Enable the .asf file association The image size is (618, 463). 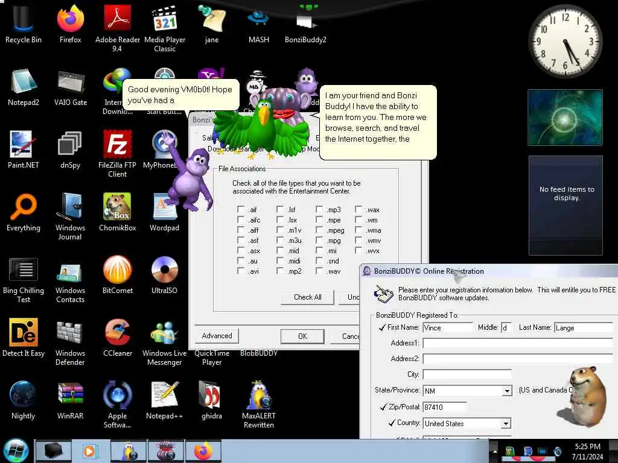tap(240, 240)
